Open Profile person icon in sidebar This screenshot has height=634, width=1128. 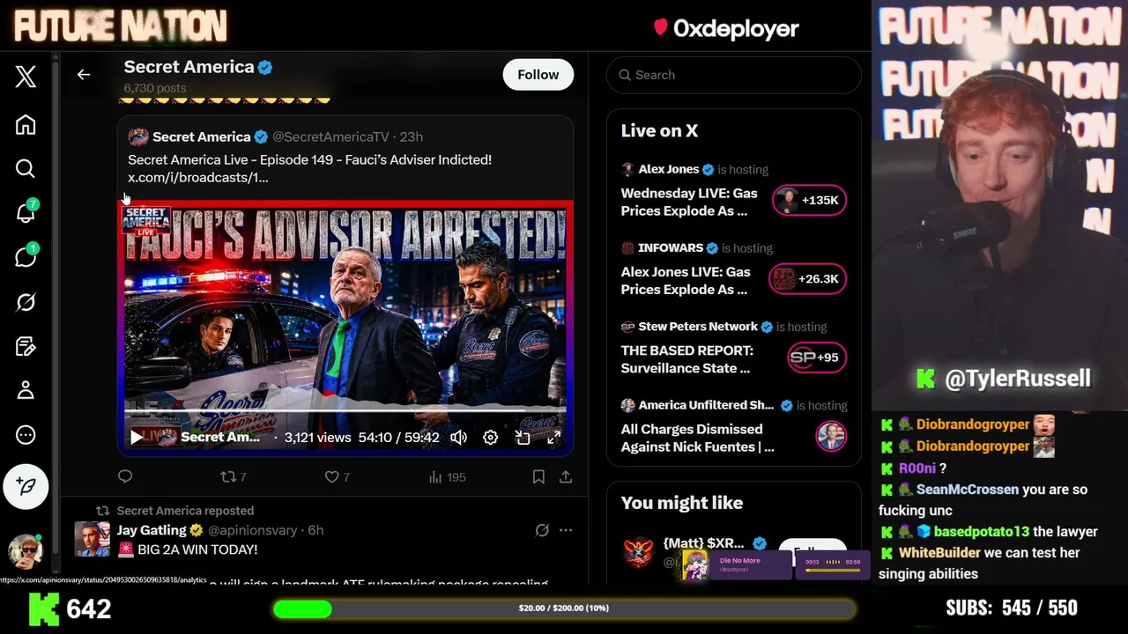[x=26, y=390]
